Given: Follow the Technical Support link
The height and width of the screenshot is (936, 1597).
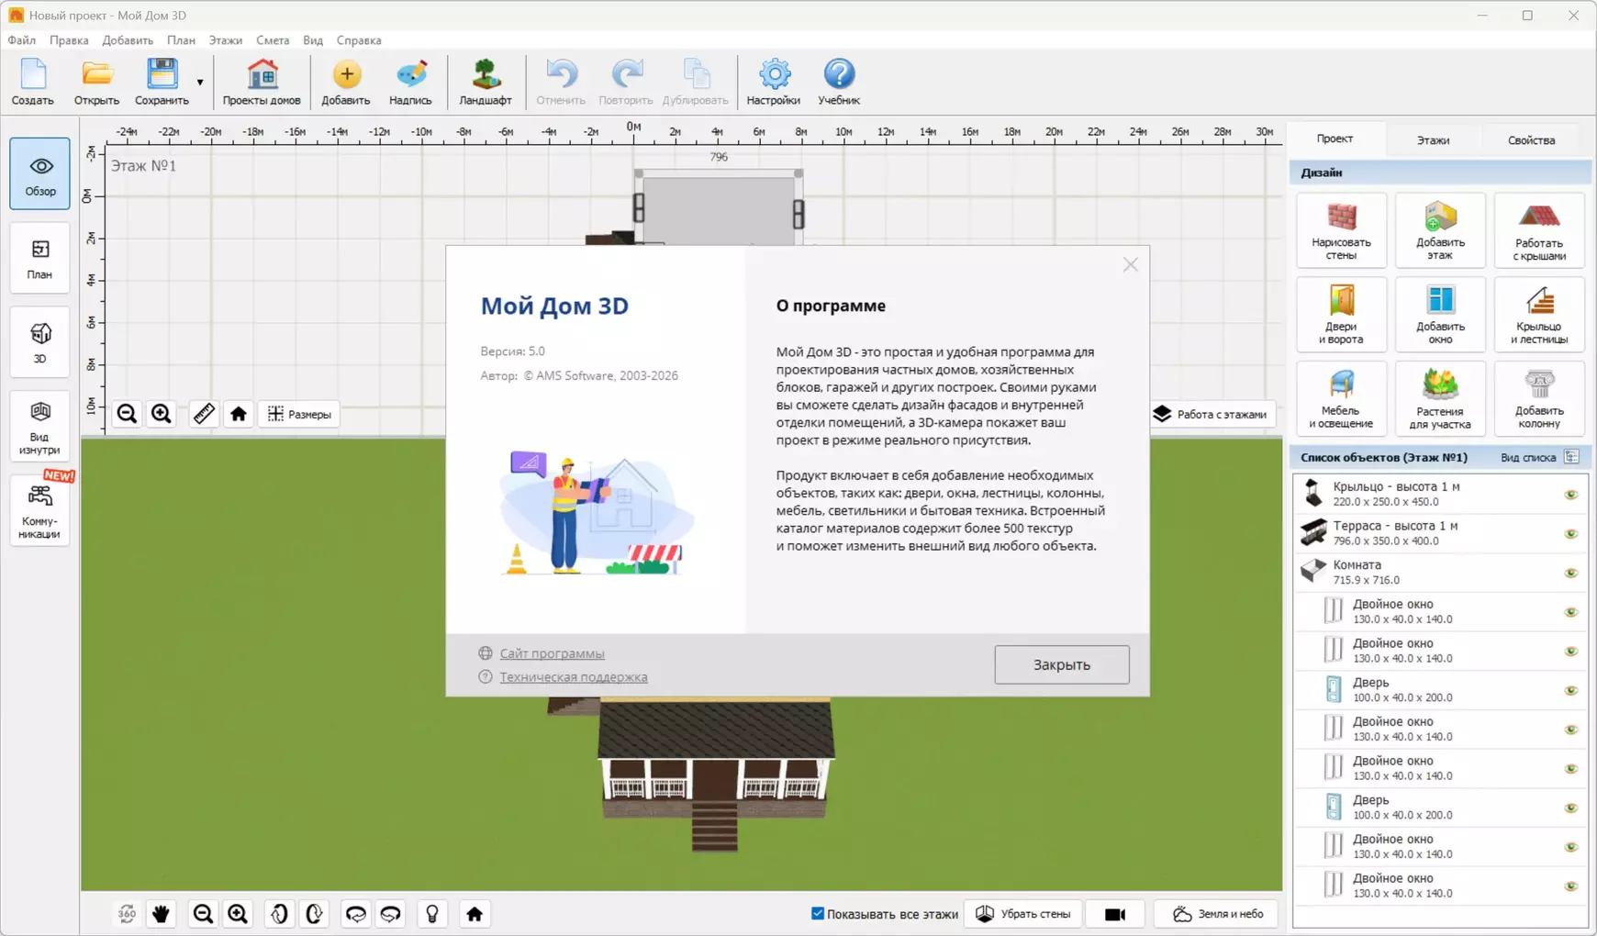Looking at the screenshot, I should click(x=573, y=677).
